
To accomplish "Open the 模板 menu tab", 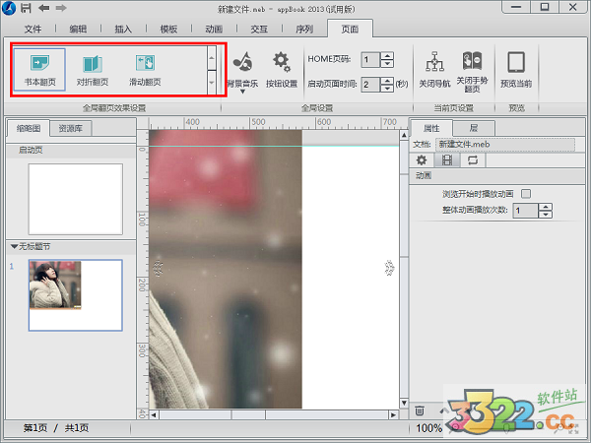I will point(168,29).
